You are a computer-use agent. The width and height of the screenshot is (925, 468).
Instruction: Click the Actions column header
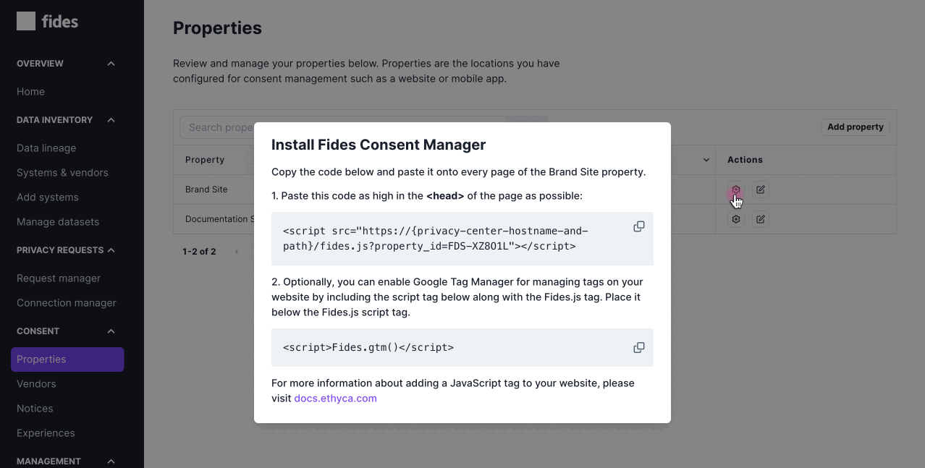[x=745, y=160]
